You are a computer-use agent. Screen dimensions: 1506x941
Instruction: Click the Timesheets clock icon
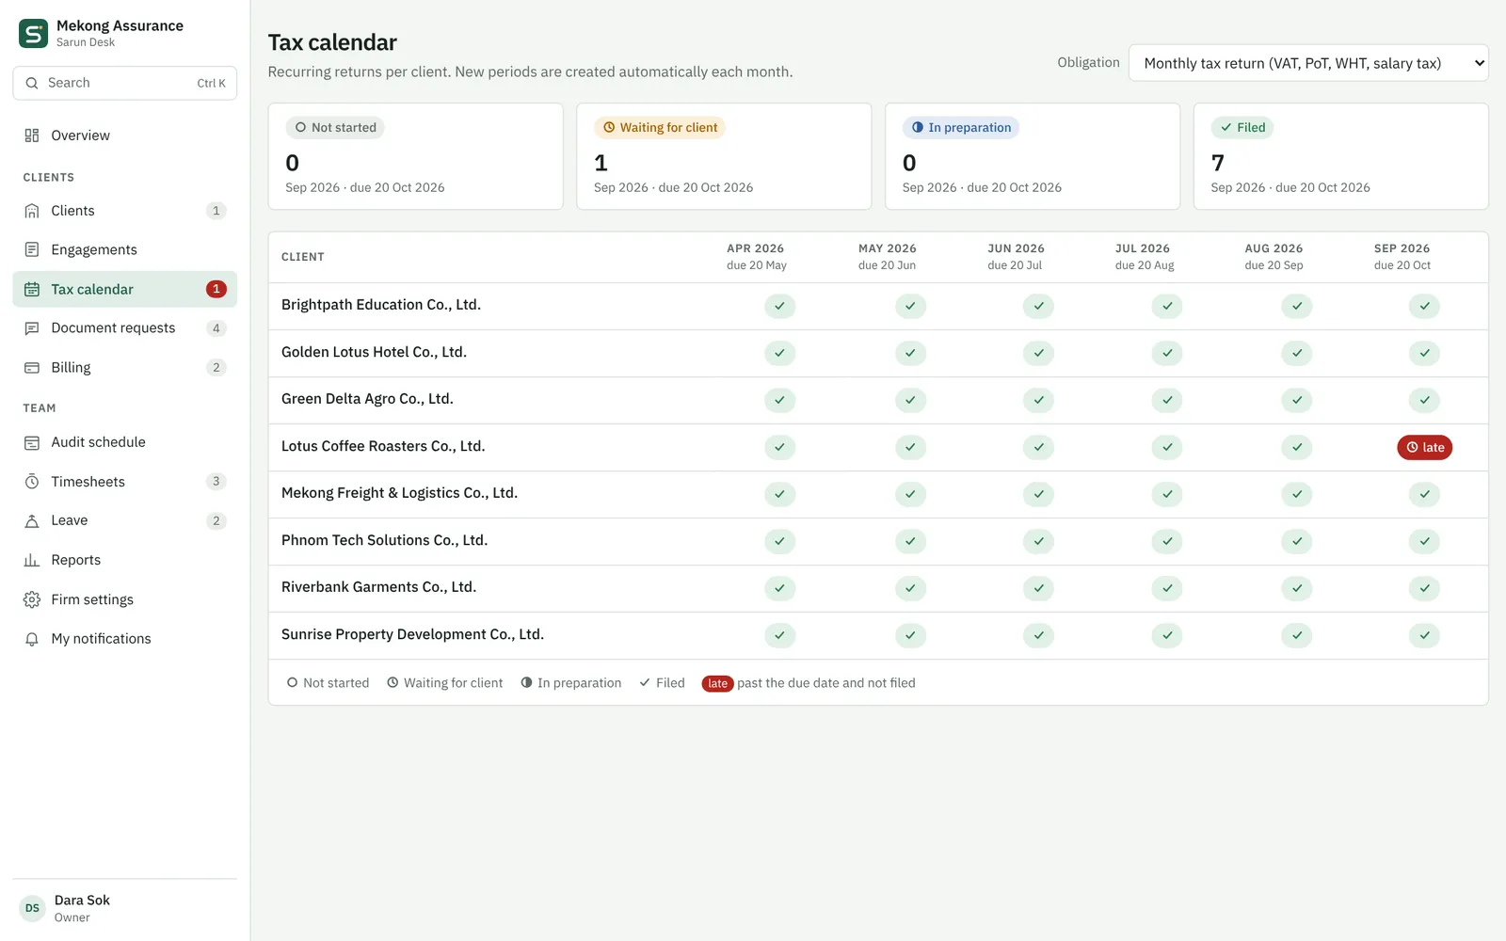(32, 482)
